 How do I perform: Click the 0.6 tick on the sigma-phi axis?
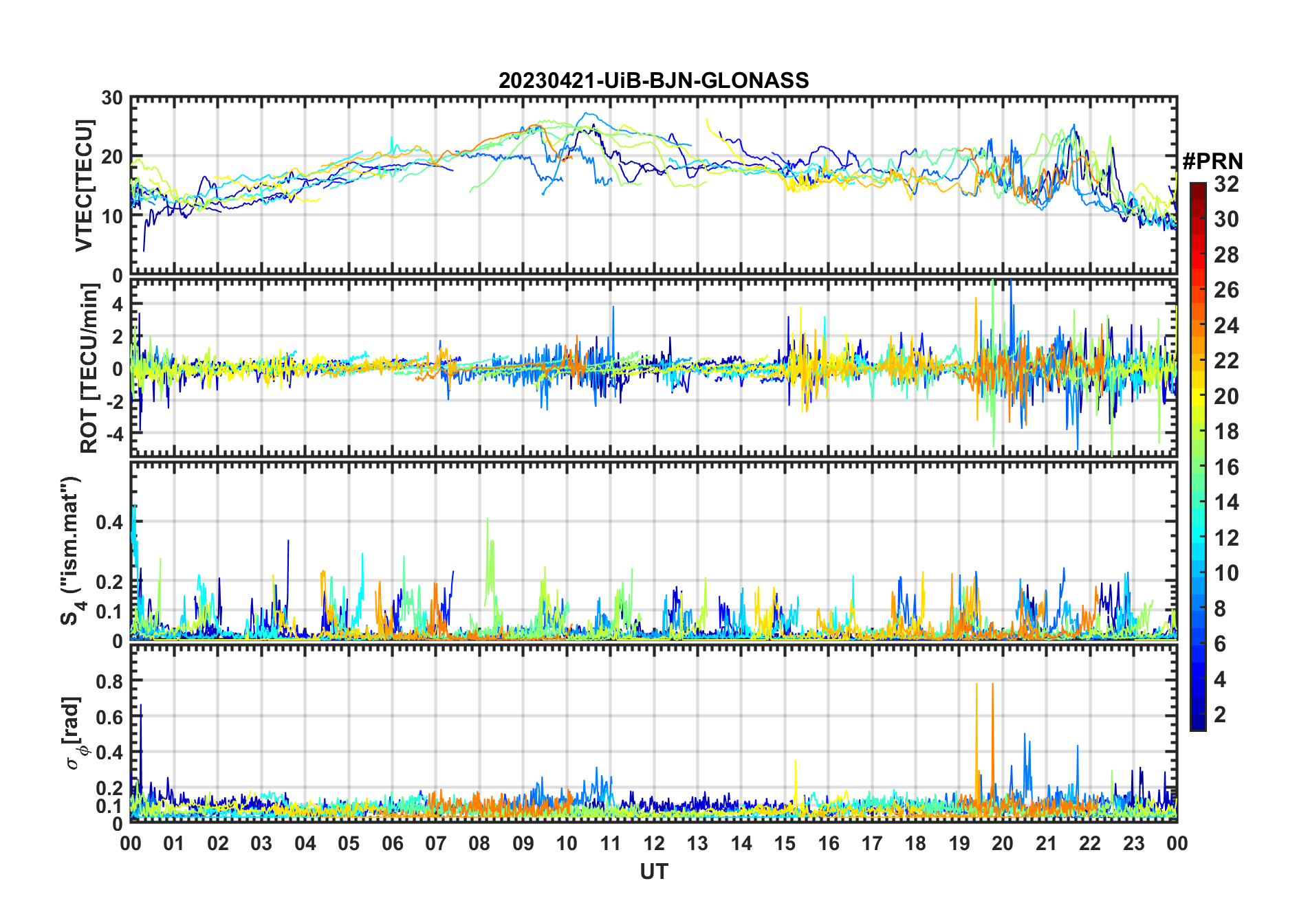pyautogui.click(x=109, y=717)
